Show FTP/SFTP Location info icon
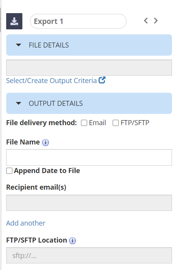 point(72,241)
